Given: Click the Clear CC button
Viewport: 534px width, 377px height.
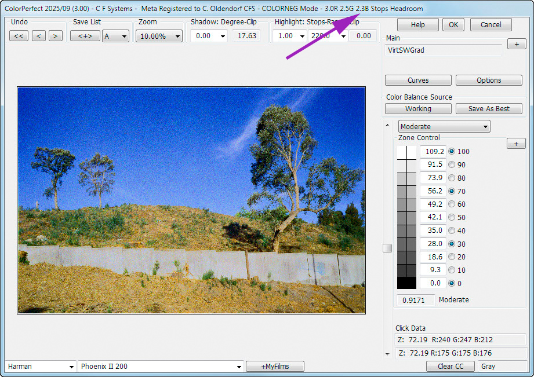Looking at the screenshot, I should (450, 366).
